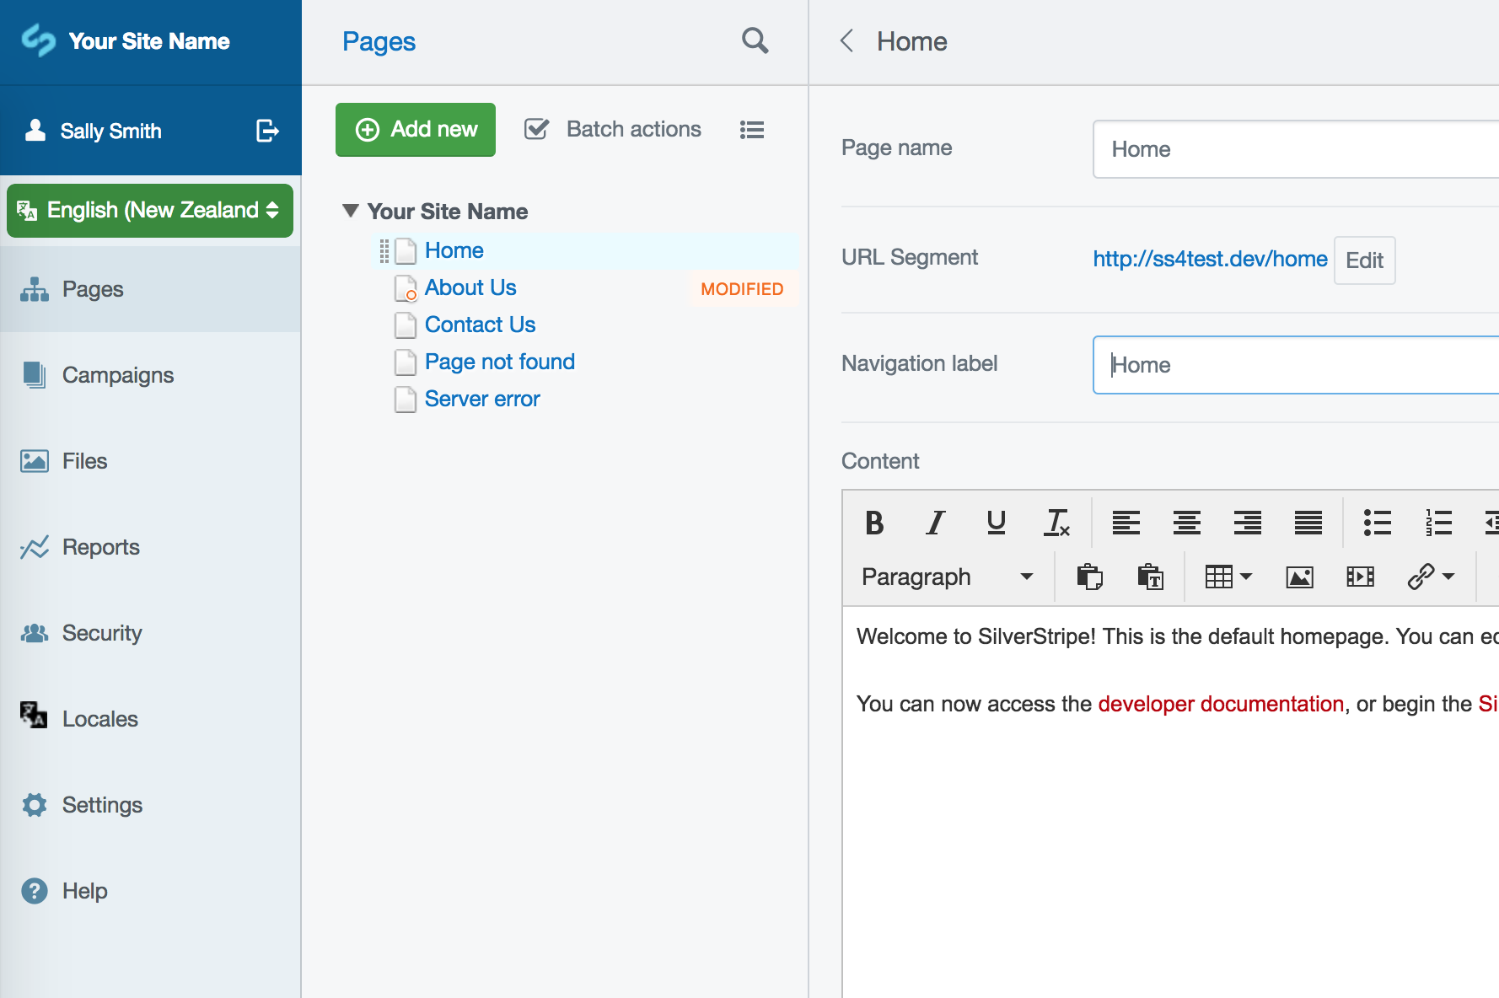The width and height of the screenshot is (1499, 998).
Task: Toggle the bulleted list button
Action: coord(1377,523)
